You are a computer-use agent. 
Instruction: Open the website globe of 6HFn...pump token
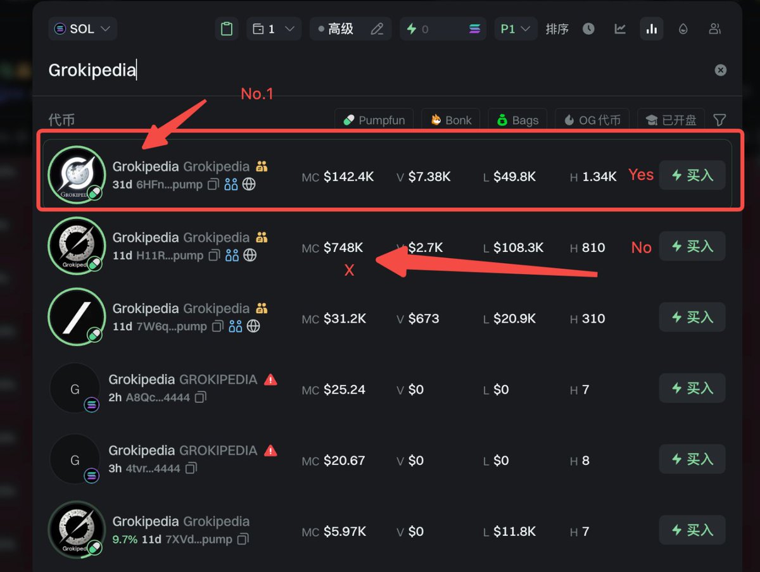point(249,185)
